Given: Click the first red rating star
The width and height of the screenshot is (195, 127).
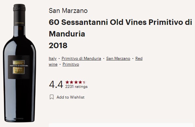Looking at the screenshot, I should [x=67, y=82].
